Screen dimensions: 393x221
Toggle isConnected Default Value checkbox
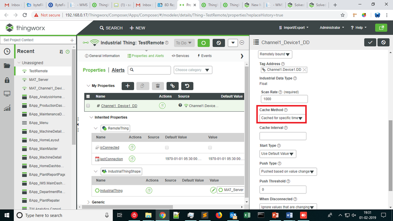click(167, 147)
